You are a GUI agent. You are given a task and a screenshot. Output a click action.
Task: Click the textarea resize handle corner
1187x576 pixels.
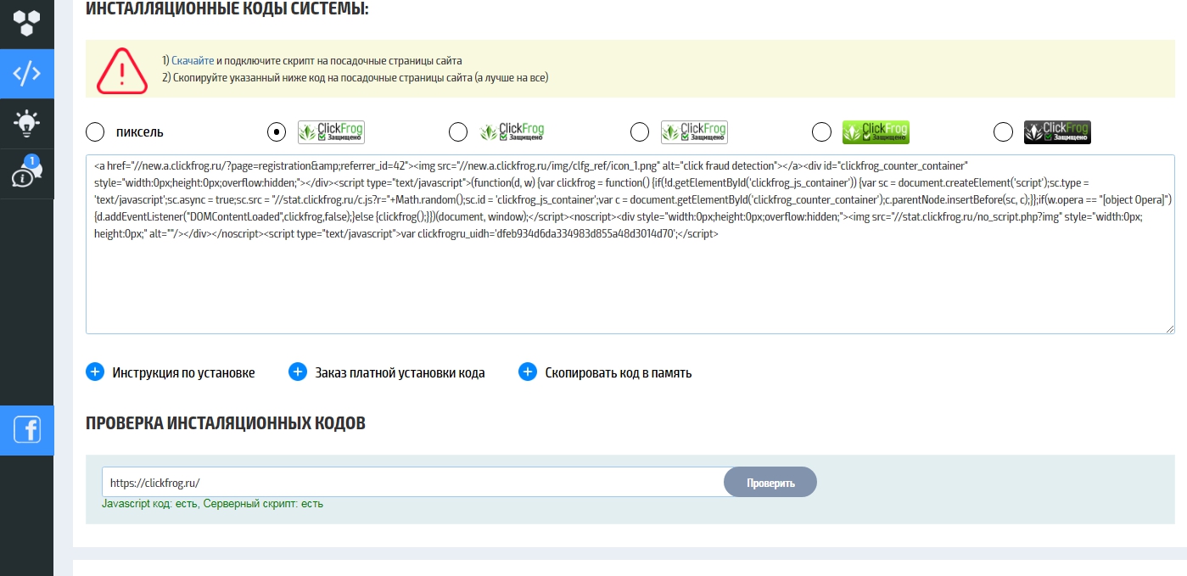point(1170,329)
